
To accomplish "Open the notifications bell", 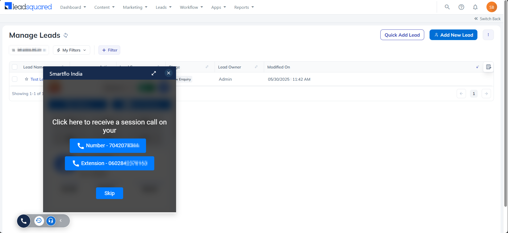I will (475, 7).
